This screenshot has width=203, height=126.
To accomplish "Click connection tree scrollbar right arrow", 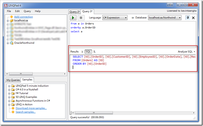I will point(65,74).
